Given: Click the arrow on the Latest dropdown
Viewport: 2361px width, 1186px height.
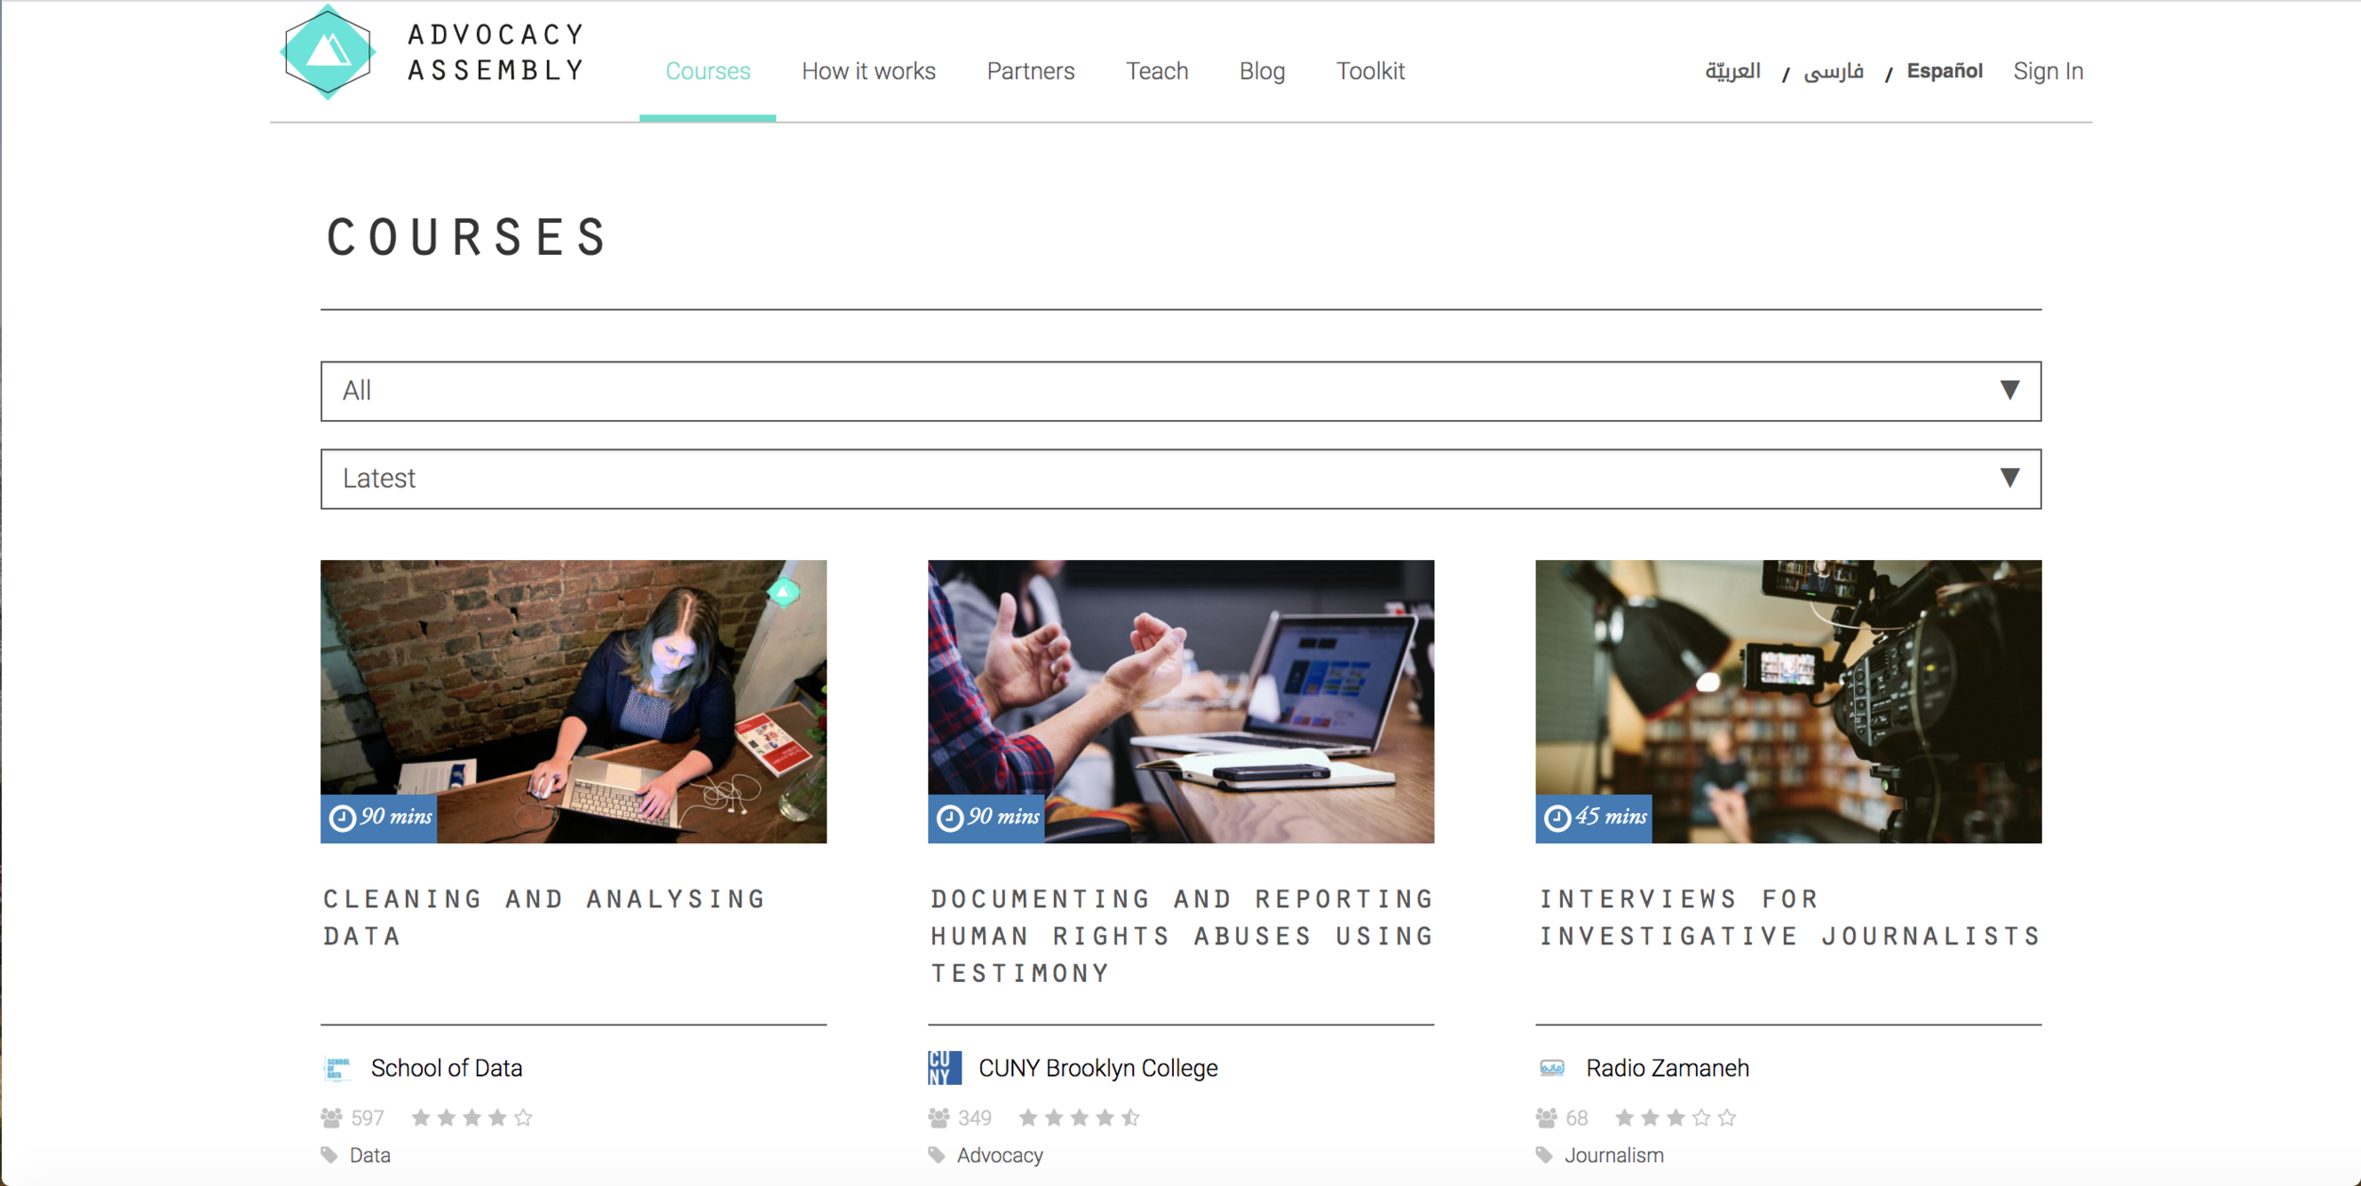Looking at the screenshot, I should (2009, 478).
